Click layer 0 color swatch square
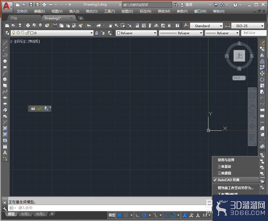 click(x=32, y=33)
